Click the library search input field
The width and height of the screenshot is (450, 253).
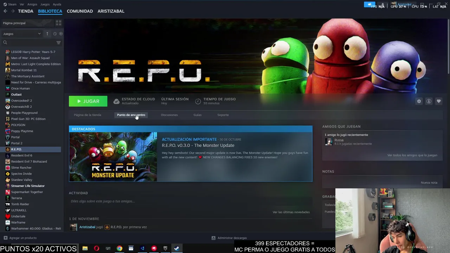[x=32, y=43]
